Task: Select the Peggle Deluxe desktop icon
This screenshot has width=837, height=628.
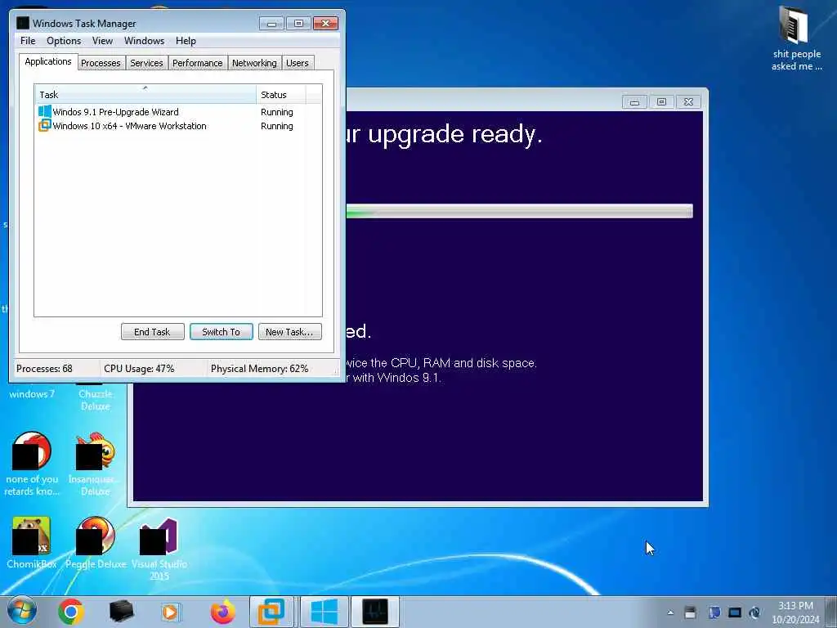Action: [96, 543]
